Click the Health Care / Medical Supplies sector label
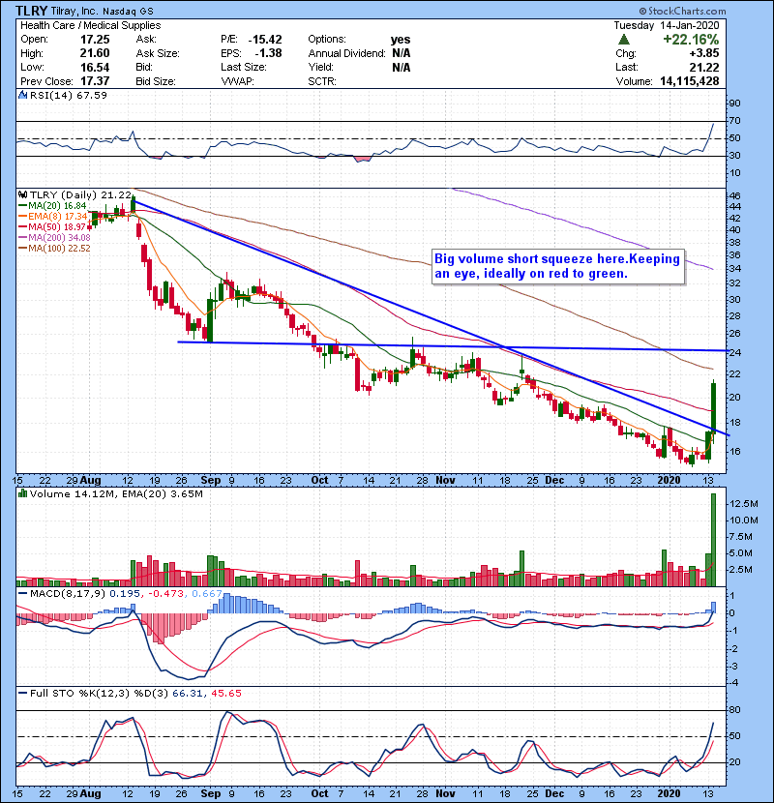Viewport: 774px width, 803px height. tap(91, 25)
